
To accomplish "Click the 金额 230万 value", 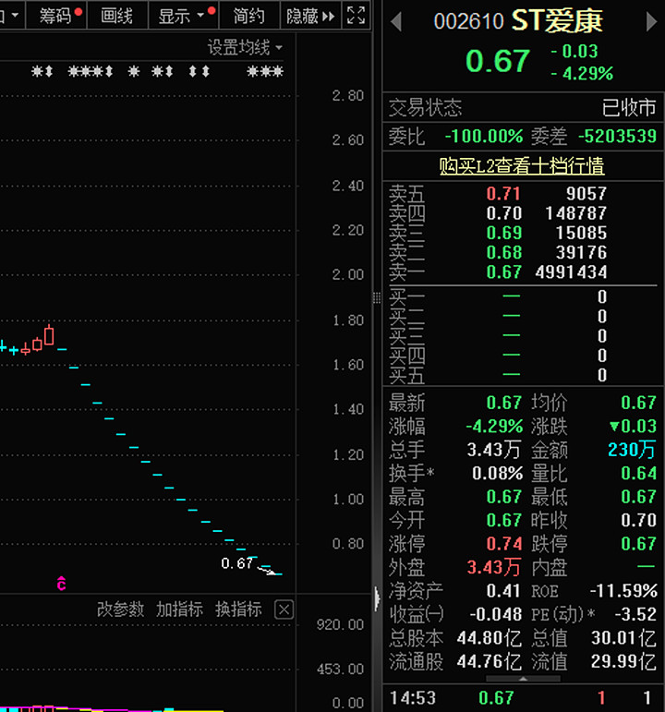I will [x=632, y=450].
